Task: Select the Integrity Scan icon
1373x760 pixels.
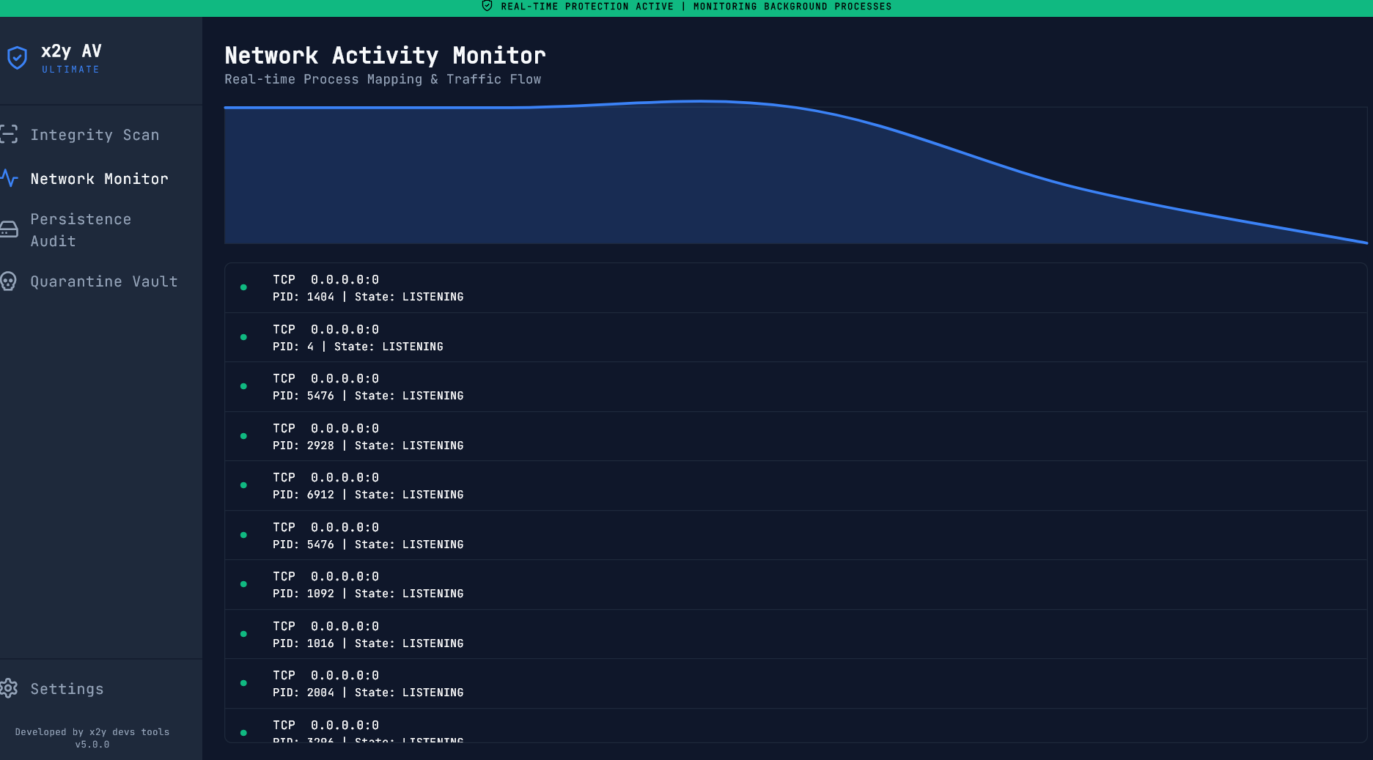Action: 10,135
